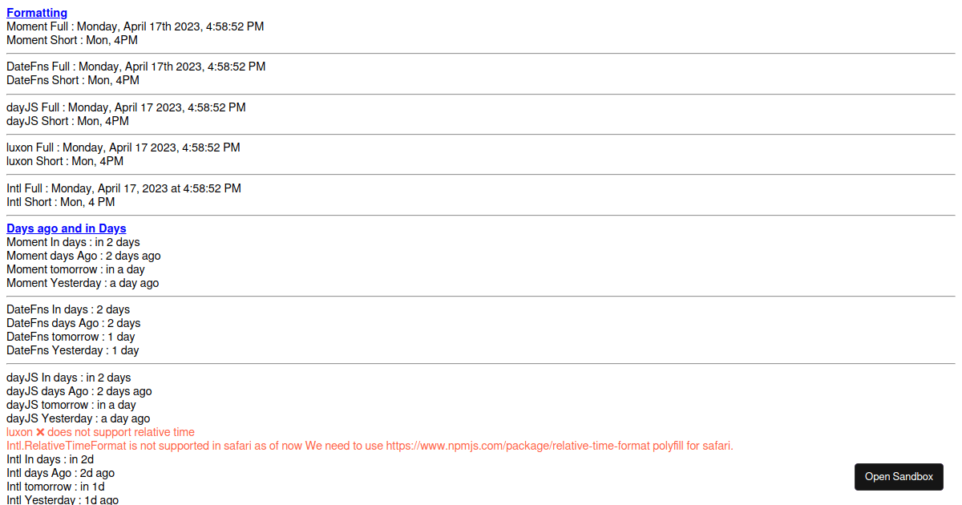
Task: Click the DateFns Full date line
Action: 135,67
